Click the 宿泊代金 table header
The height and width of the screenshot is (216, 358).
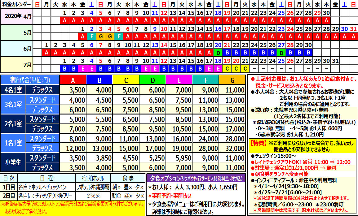pos(30,80)
